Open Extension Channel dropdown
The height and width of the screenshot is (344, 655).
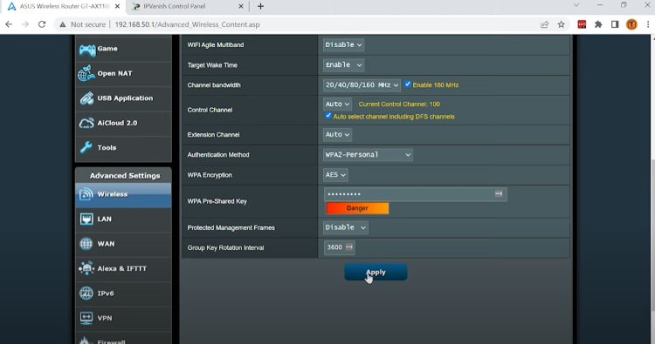tap(337, 134)
